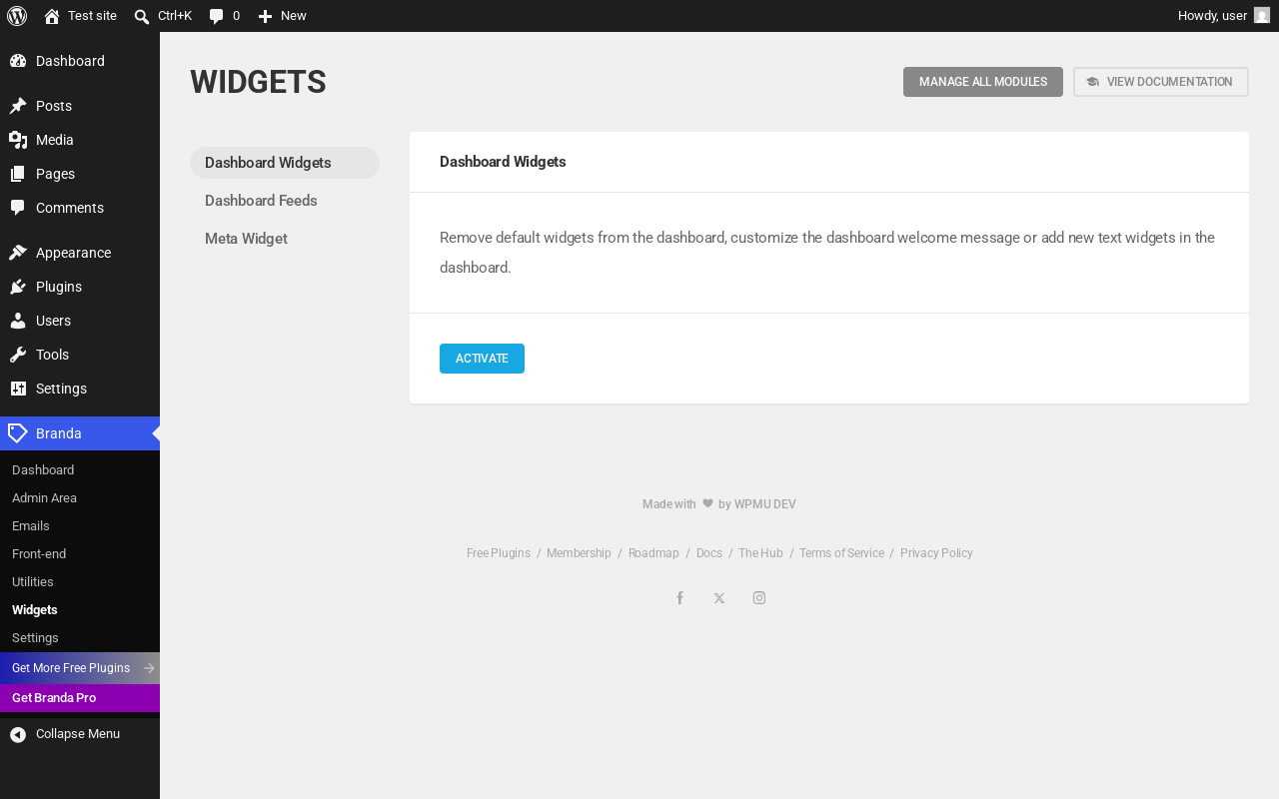Click the comments bubble in admin bar
Image resolution: width=1279 pixels, height=799 pixels.
[216, 16]
